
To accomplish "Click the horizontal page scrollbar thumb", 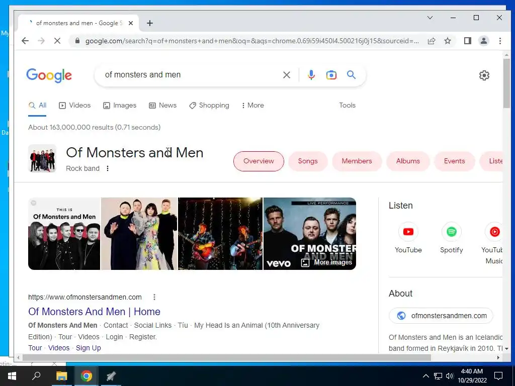I will (x=227, y=357).
